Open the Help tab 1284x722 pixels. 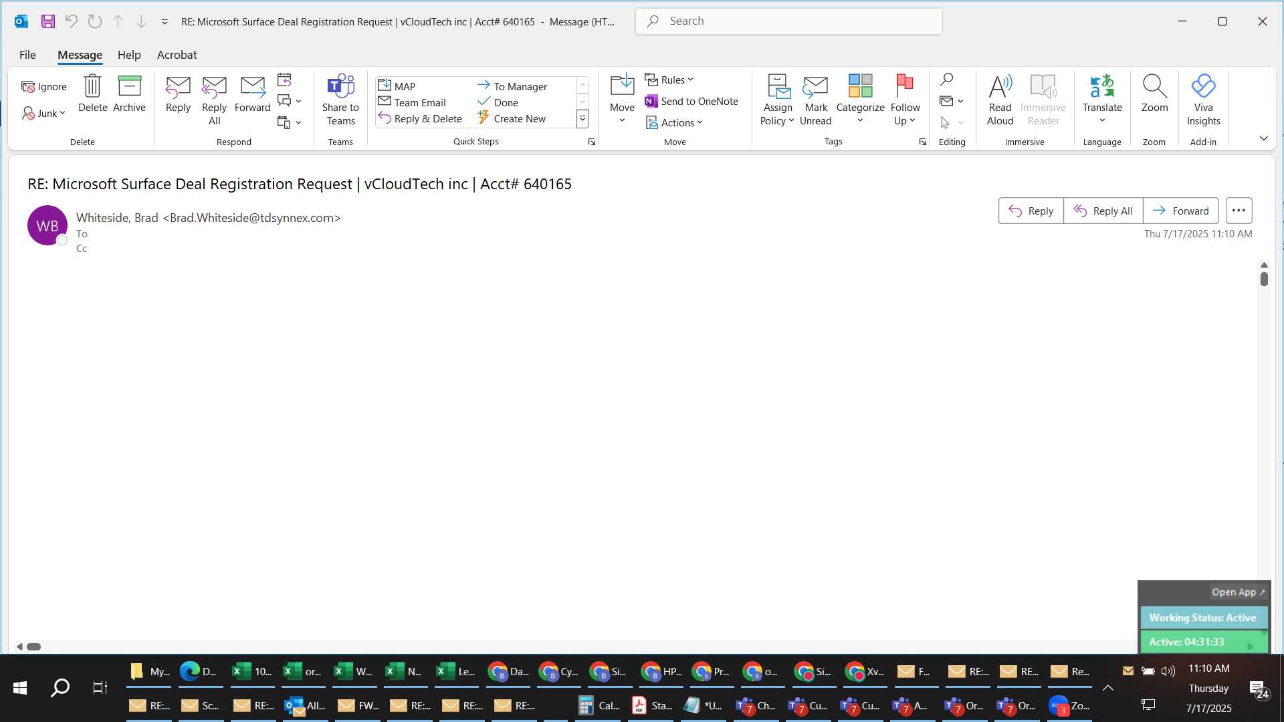tap(129, 55)
